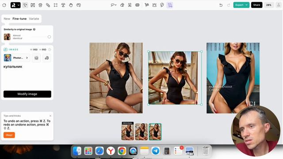Image resolution: width=283 pixels, height=159 pixels.
Task: Select the third highlighted version thumbnail
Action: coord(155,132)
